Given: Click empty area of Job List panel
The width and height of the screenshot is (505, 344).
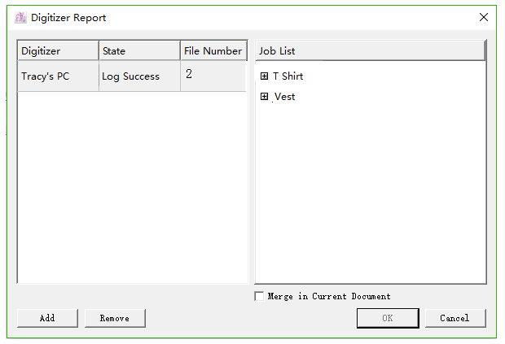Looking at the screenshot, I should [370, 195].
